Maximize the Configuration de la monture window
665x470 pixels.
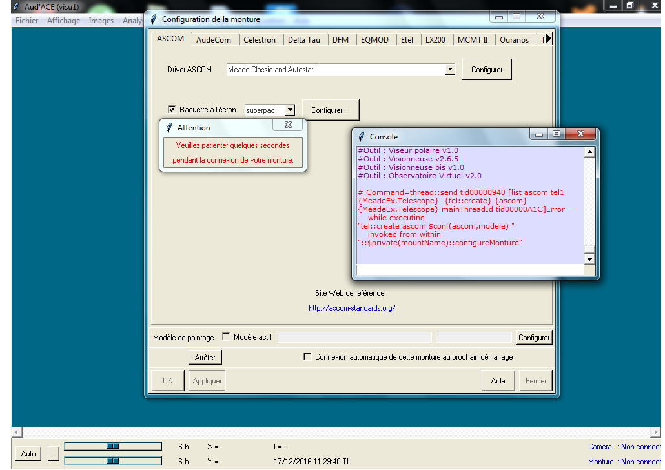click(x=516, y=17)
